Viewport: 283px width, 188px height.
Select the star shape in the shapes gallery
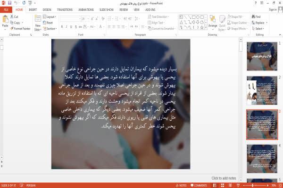point(202,27)
